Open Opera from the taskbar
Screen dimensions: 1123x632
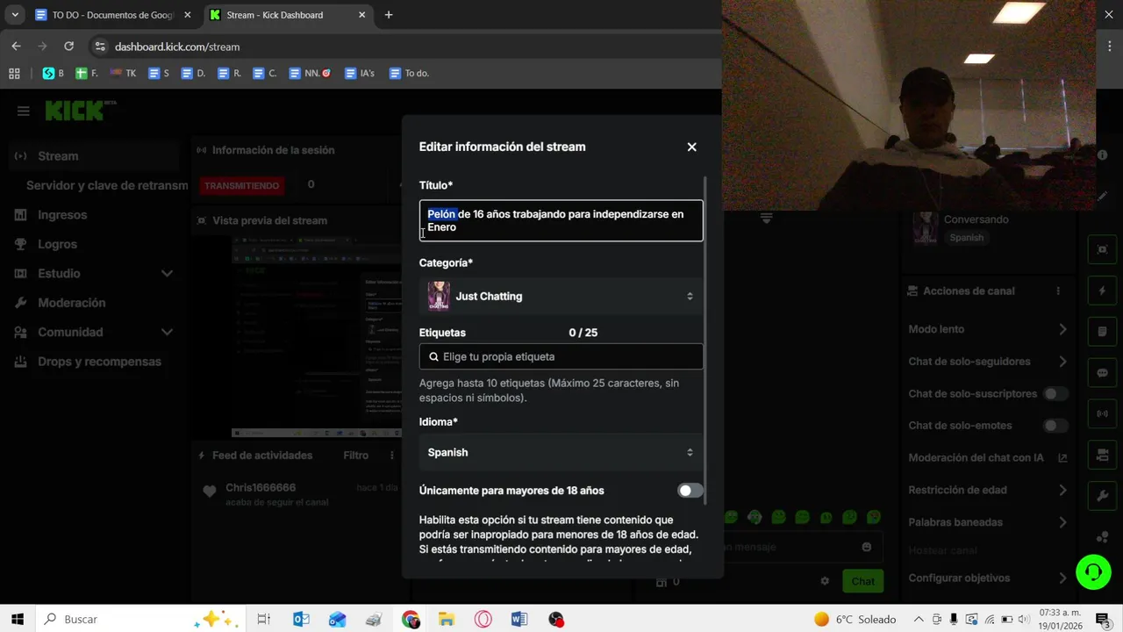[483, 620]
